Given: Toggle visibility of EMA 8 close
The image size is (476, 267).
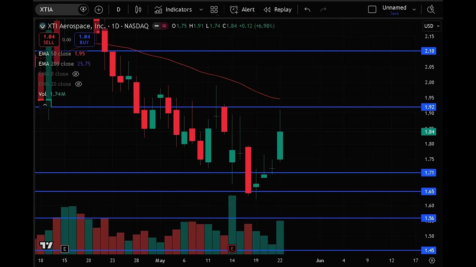Looking at the screenshot, I should 76,74.
